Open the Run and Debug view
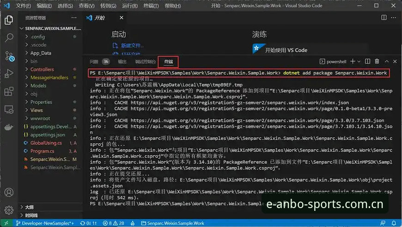The image size is (402, 227). click(x=9, y=74)
